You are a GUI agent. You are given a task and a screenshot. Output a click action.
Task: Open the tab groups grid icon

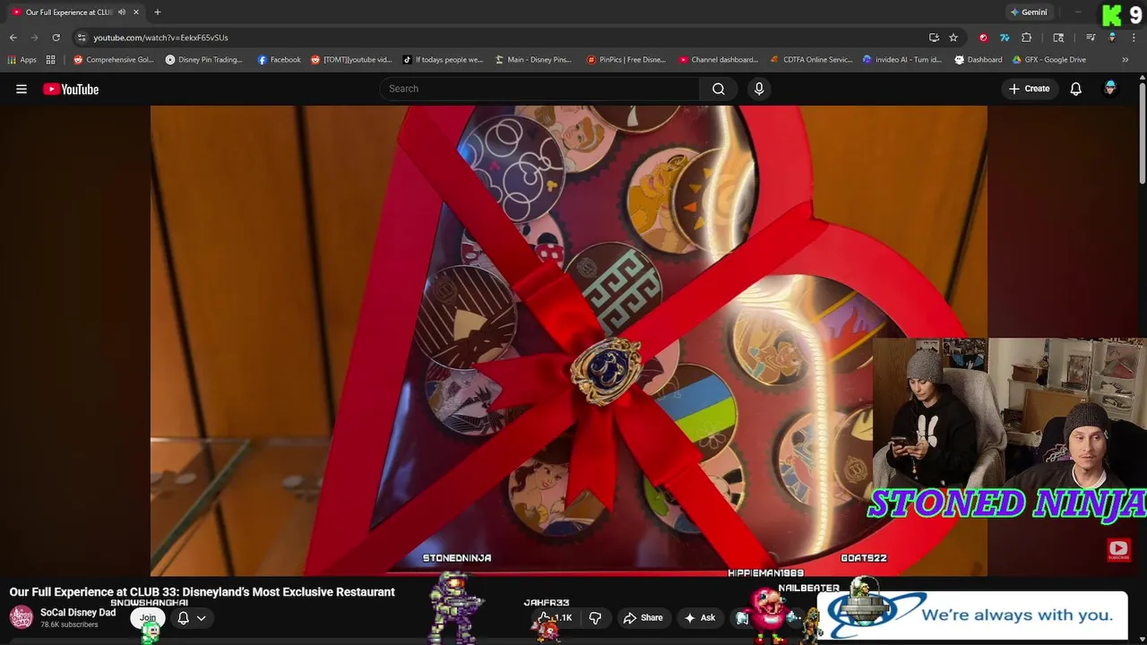pyautogui.click(x=51, y=60)
